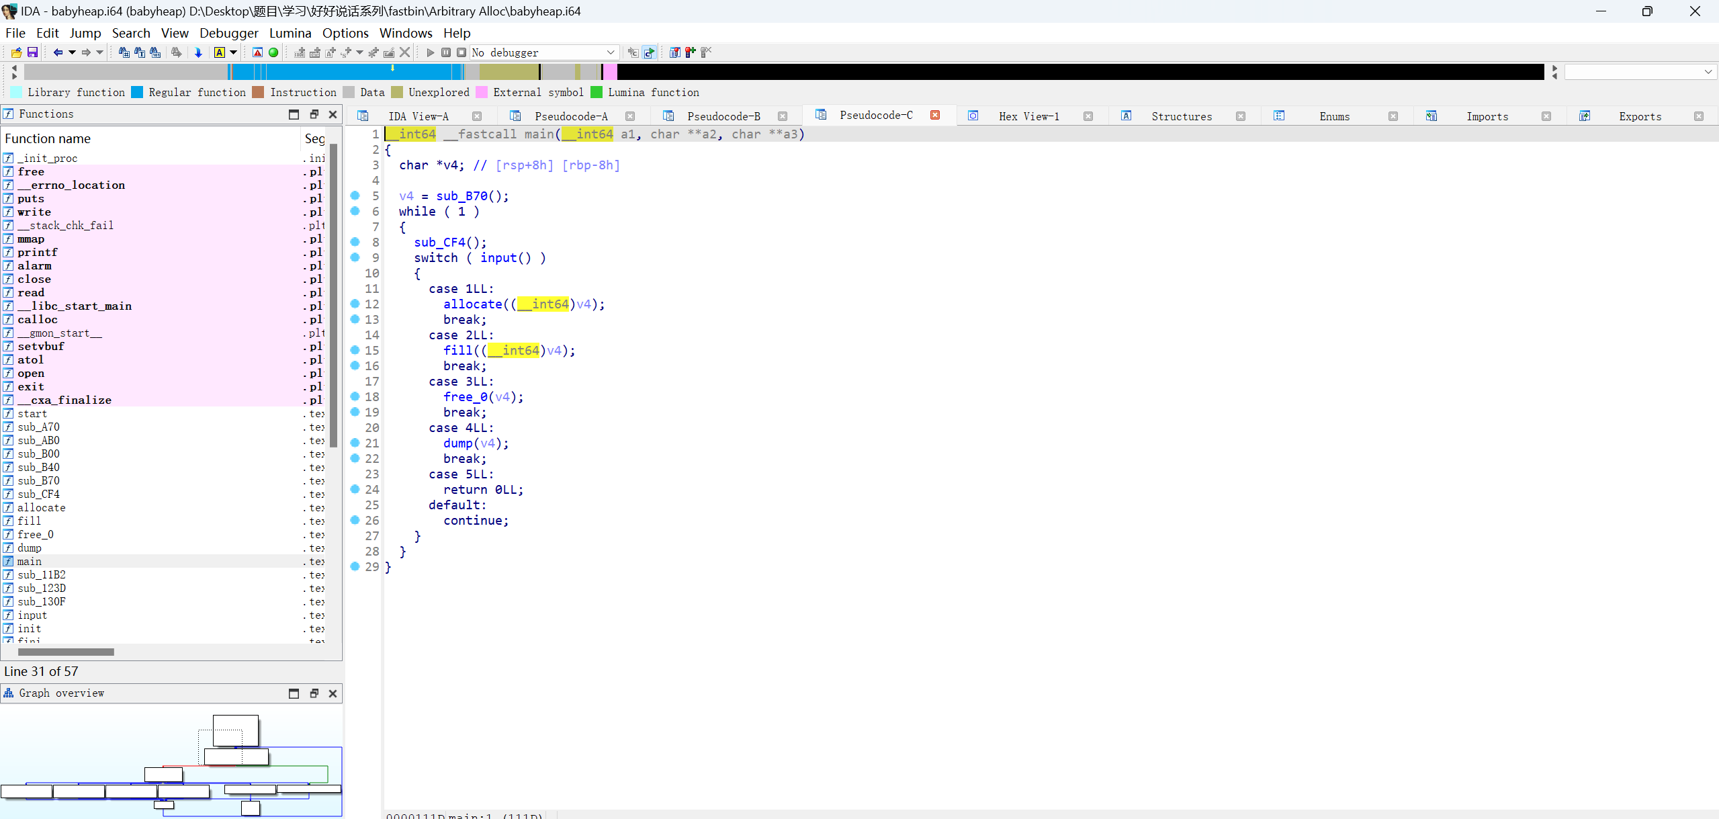
Task: Click the asterisk array toolbar icon
Action: (373, 52)
